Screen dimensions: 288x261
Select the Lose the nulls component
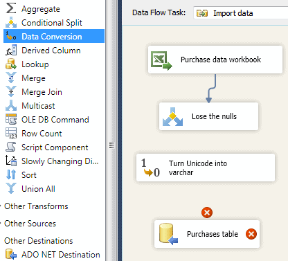(209, 116)
